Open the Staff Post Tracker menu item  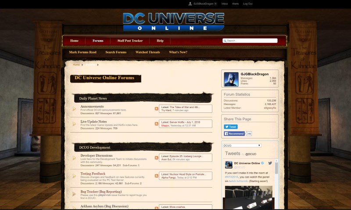(x=130, y=41)
